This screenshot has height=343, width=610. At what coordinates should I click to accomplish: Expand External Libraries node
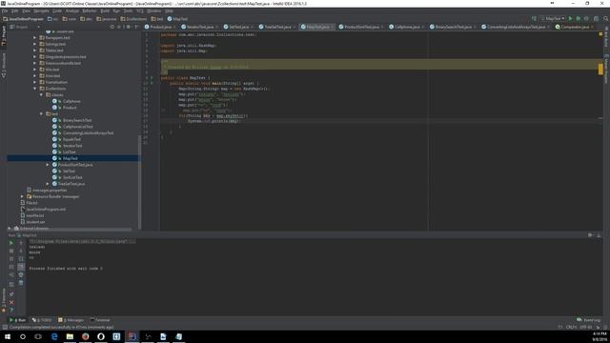pyautogui.click(x=10, y=229)
